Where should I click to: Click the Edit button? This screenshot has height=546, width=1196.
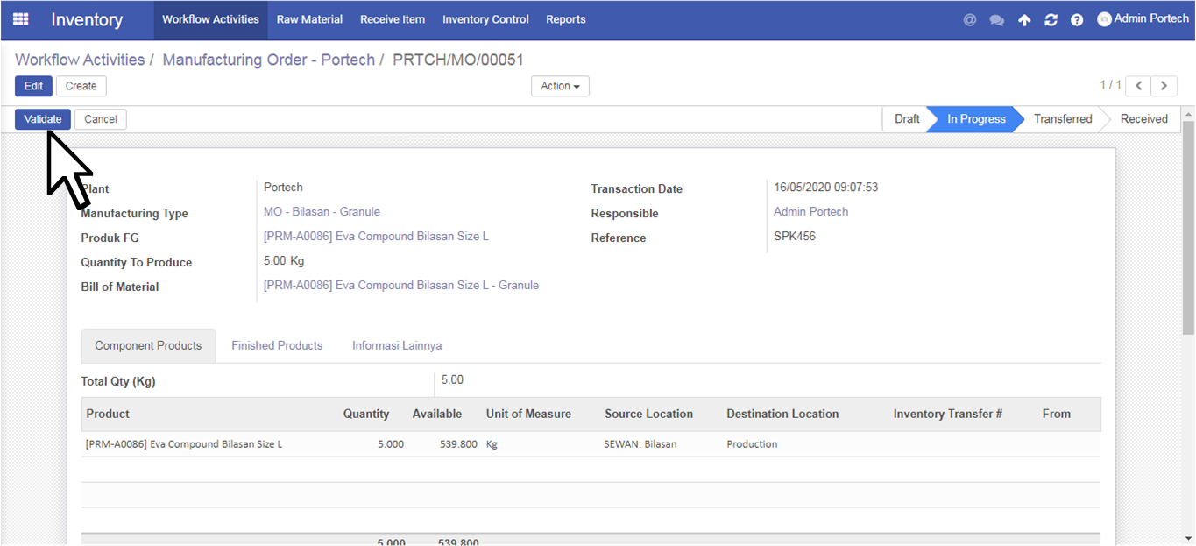33,86
